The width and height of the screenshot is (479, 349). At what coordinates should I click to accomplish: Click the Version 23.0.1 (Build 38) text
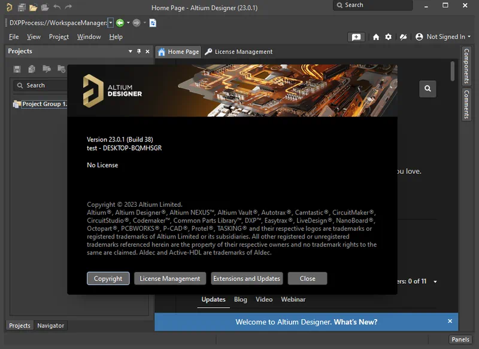pyautogui.click(x=120, y=139)
